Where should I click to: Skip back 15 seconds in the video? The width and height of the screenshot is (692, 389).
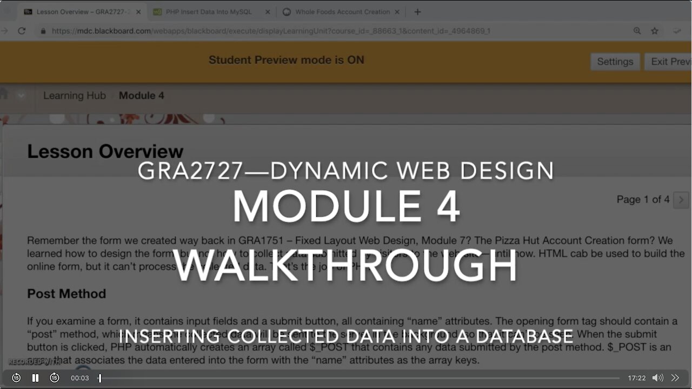[x=16, y=378]
